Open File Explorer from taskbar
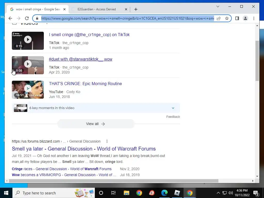The width and height of the screenshot is (264, 198). tap(126, 193)
